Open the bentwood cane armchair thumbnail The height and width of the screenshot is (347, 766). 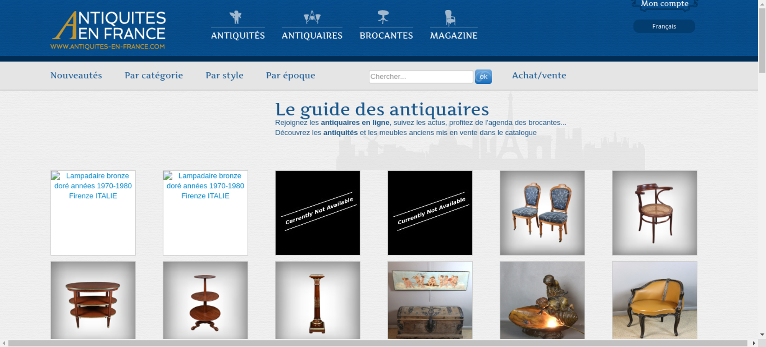tap(655, 213)
